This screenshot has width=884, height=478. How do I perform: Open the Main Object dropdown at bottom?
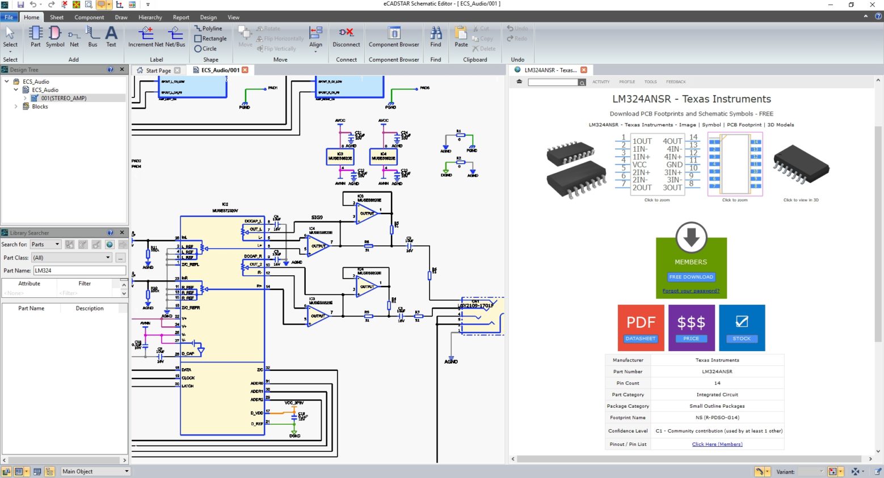[x=94, y=471]
